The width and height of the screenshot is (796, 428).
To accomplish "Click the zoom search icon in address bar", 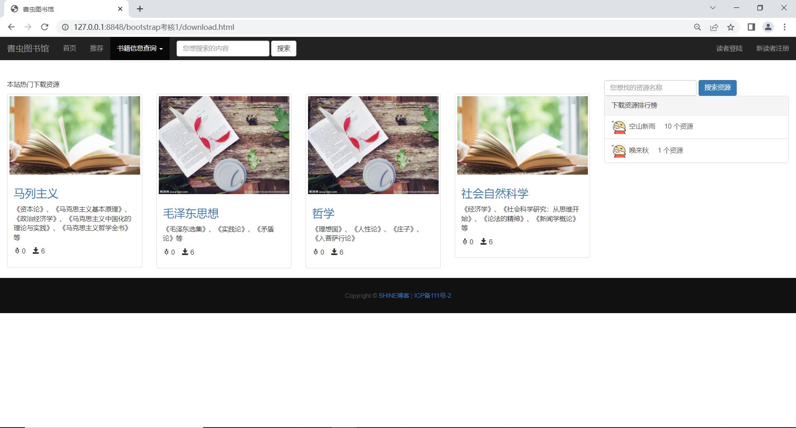I will click(697, 27).
